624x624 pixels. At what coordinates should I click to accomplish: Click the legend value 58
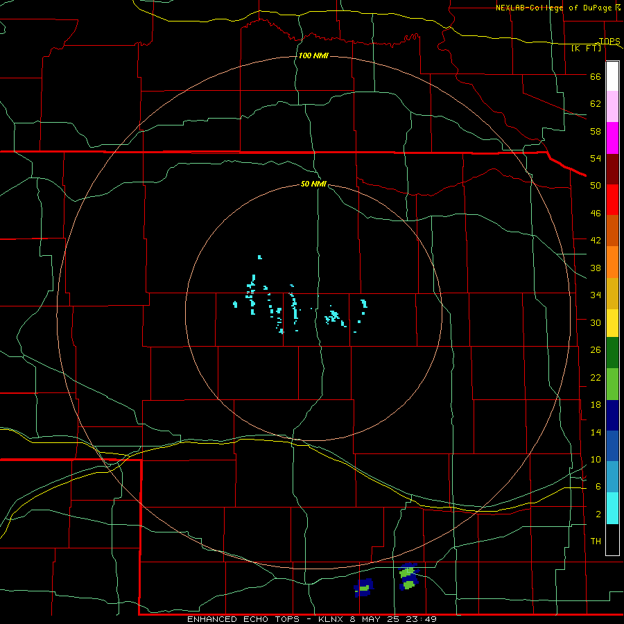coord(596,131)
